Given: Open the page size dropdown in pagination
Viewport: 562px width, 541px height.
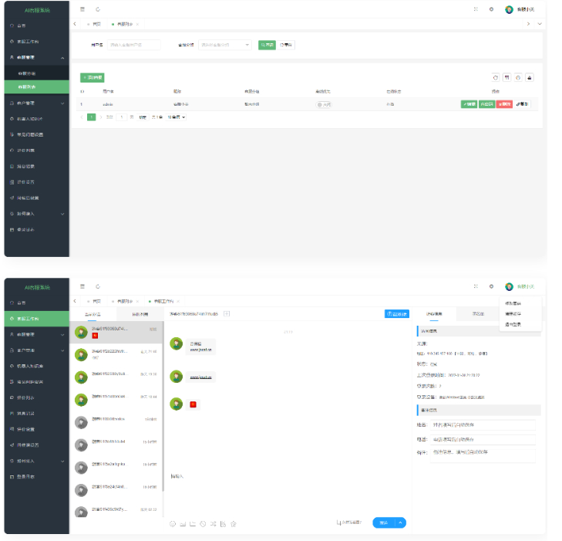Looking at the screenshot, I should tap(177, 117).
